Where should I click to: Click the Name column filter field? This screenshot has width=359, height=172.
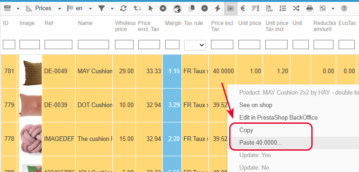(x=93, y=45)
